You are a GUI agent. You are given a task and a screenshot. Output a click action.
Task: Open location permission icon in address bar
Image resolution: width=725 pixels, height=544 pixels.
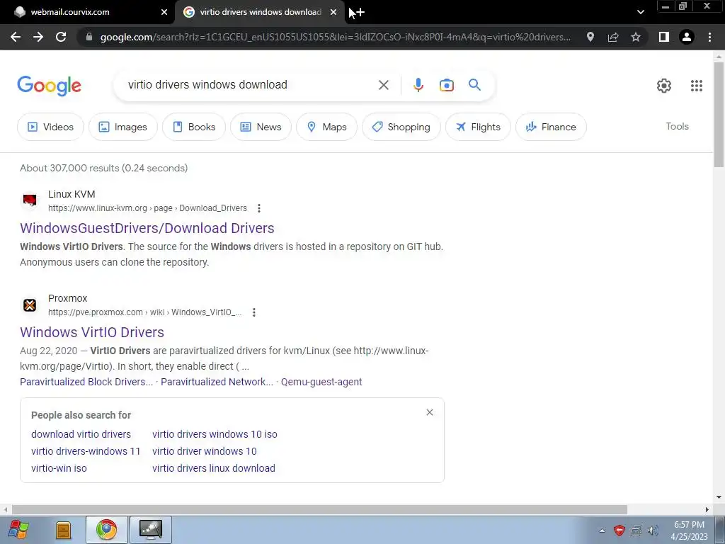tap(590, 37)
